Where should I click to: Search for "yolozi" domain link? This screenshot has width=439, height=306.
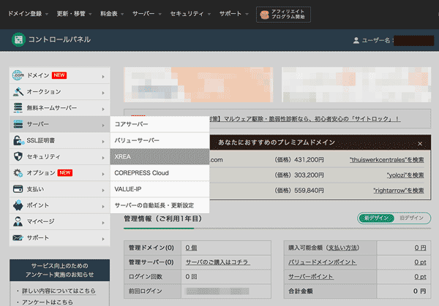[405, 175]
